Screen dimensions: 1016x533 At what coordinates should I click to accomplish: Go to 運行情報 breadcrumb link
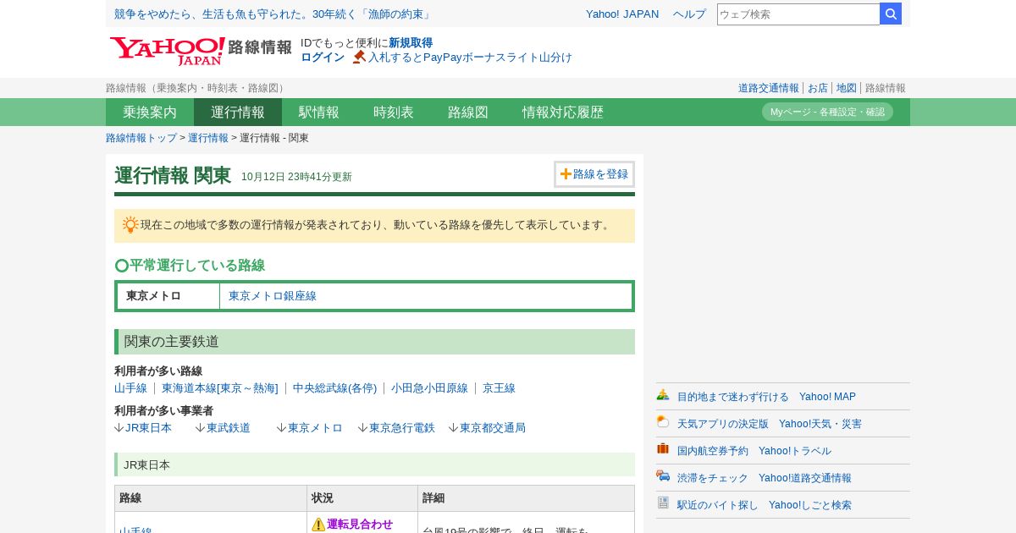208,138
